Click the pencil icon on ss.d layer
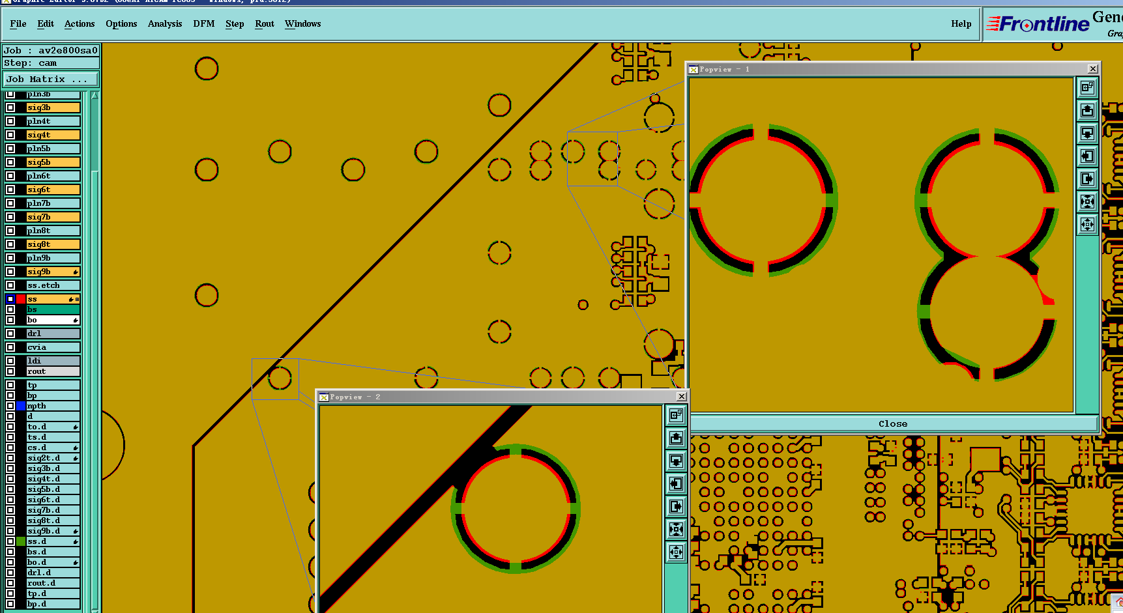Screen dimensions: 1123x613 pos(76,541)
